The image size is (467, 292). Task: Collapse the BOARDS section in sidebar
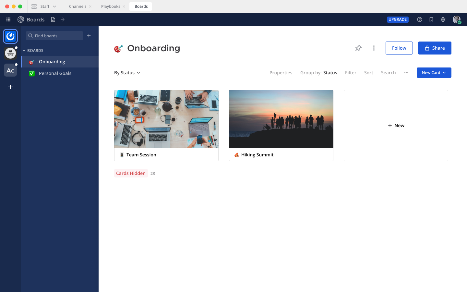pyautogui.click(x=24, y=50)
